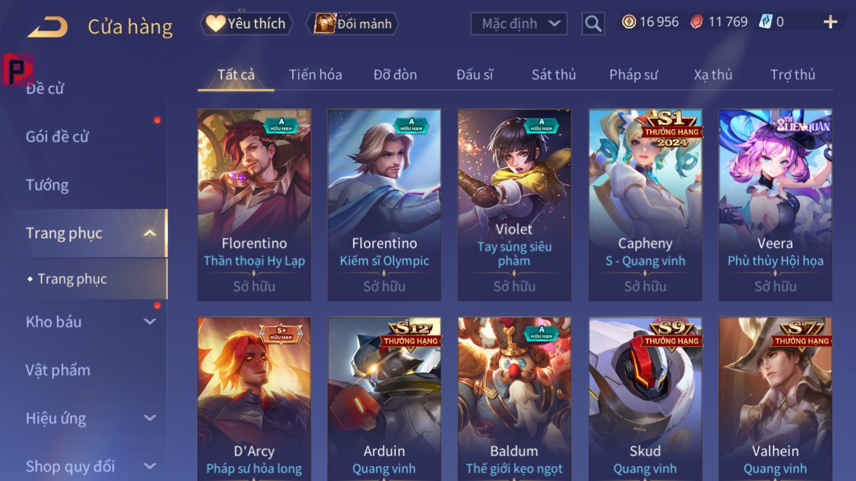Image resolution: width=856 pixels, height=481 pixels.
Task: Tap the plus icon to add currency
Action: (830, 22)
